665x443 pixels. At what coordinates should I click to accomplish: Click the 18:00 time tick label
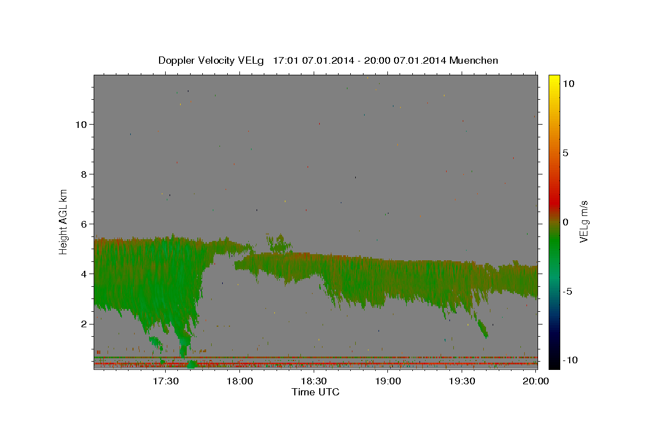(240, 381)
